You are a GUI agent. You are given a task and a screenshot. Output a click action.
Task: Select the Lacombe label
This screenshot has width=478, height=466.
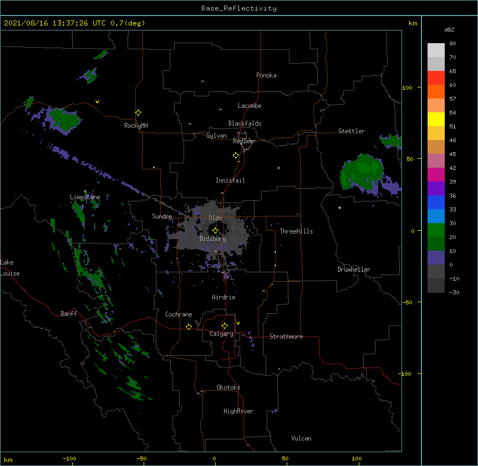tap(250, 106)
